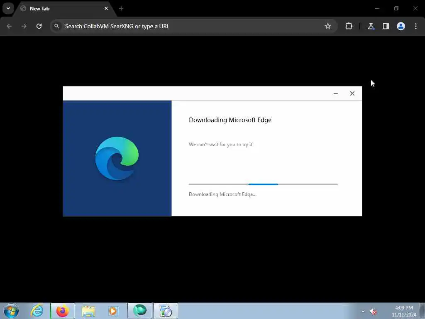425x319 pixels.
Task: Close the browser window
Action: [x=415, y=8]
